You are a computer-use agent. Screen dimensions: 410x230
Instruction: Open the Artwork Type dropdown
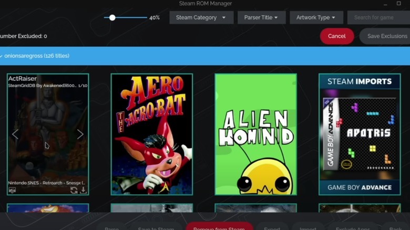(x=316, y=17)
